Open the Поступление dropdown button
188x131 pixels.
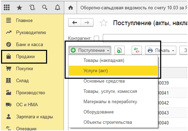click(x=90, y=50)
